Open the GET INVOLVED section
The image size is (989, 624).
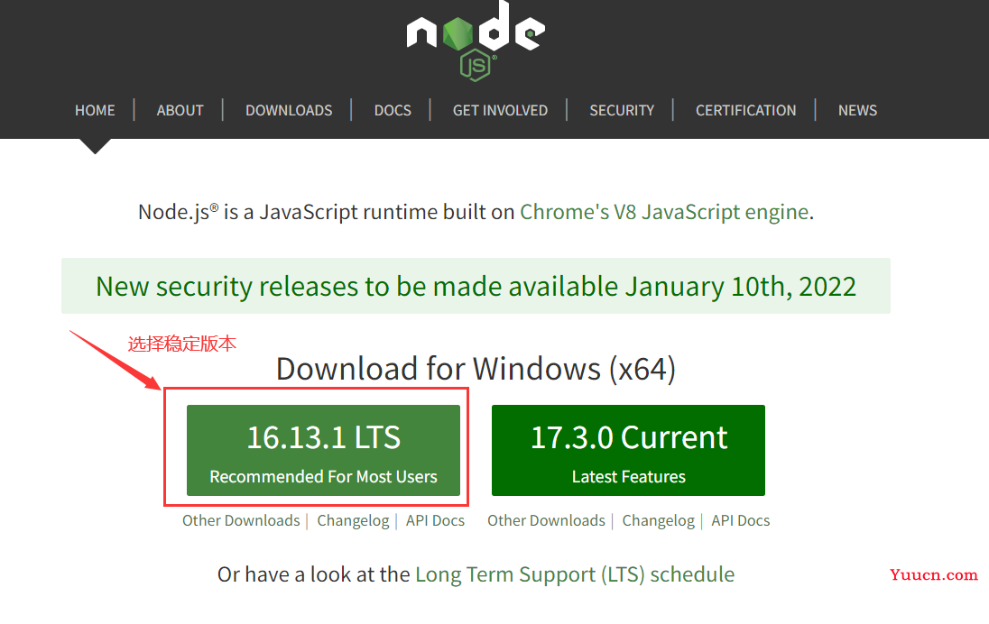pyautogui.click(x=500, y=110)
